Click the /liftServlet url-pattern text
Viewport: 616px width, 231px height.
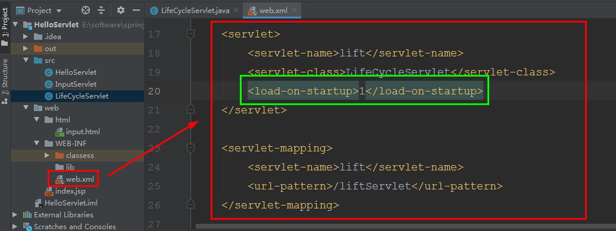click(x=371, y=186)
